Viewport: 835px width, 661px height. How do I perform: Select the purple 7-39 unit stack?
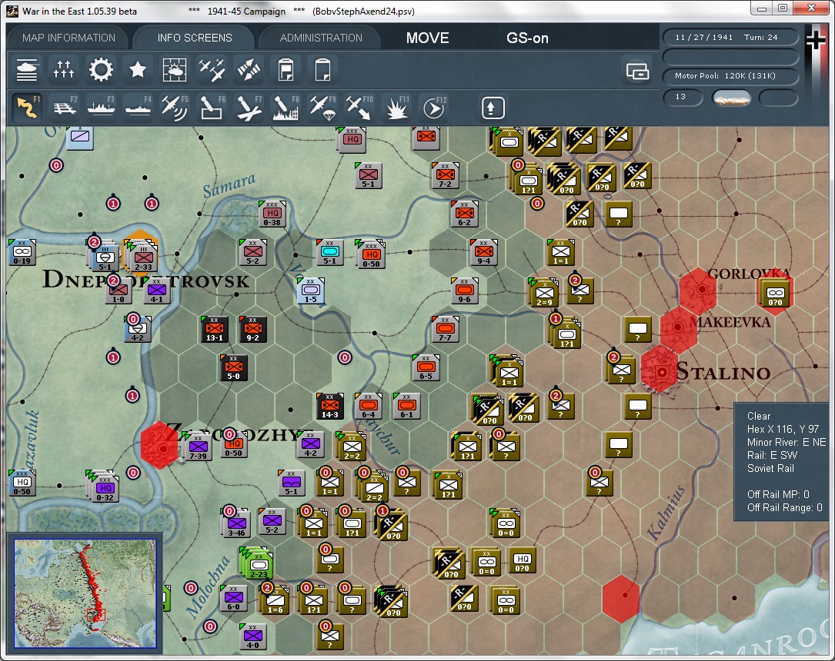click(198, 447)
